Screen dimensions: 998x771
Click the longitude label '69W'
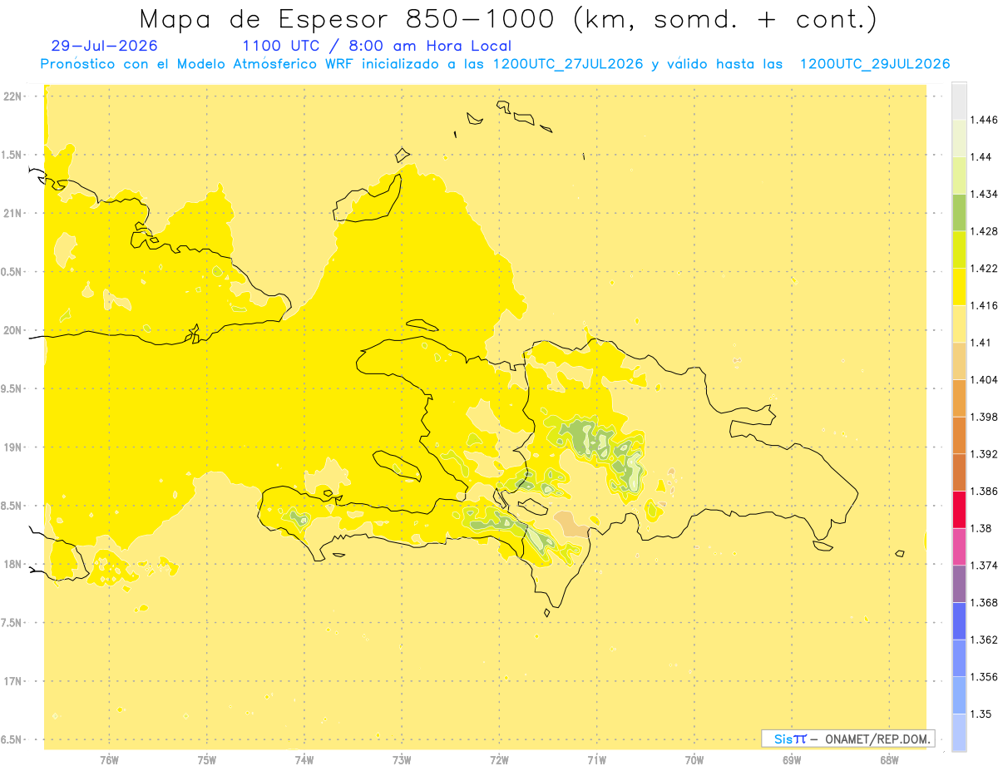(792, 759)
